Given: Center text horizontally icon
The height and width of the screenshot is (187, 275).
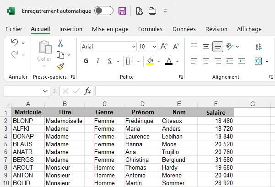Looking at the screenshot, I should coord(206,61).
